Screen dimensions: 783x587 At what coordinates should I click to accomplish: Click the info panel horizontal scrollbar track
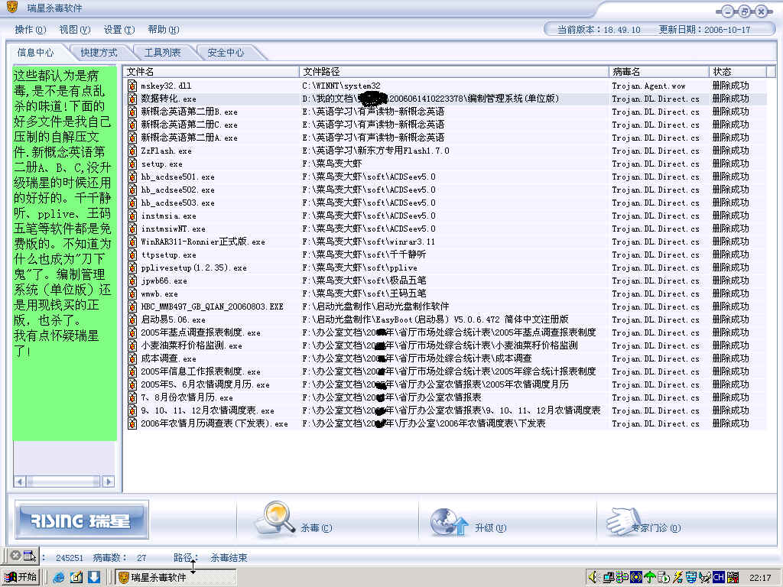[x=64, y=482]
